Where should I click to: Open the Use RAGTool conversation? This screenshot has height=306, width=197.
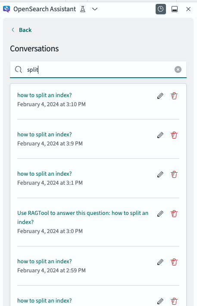click(83, 218)
